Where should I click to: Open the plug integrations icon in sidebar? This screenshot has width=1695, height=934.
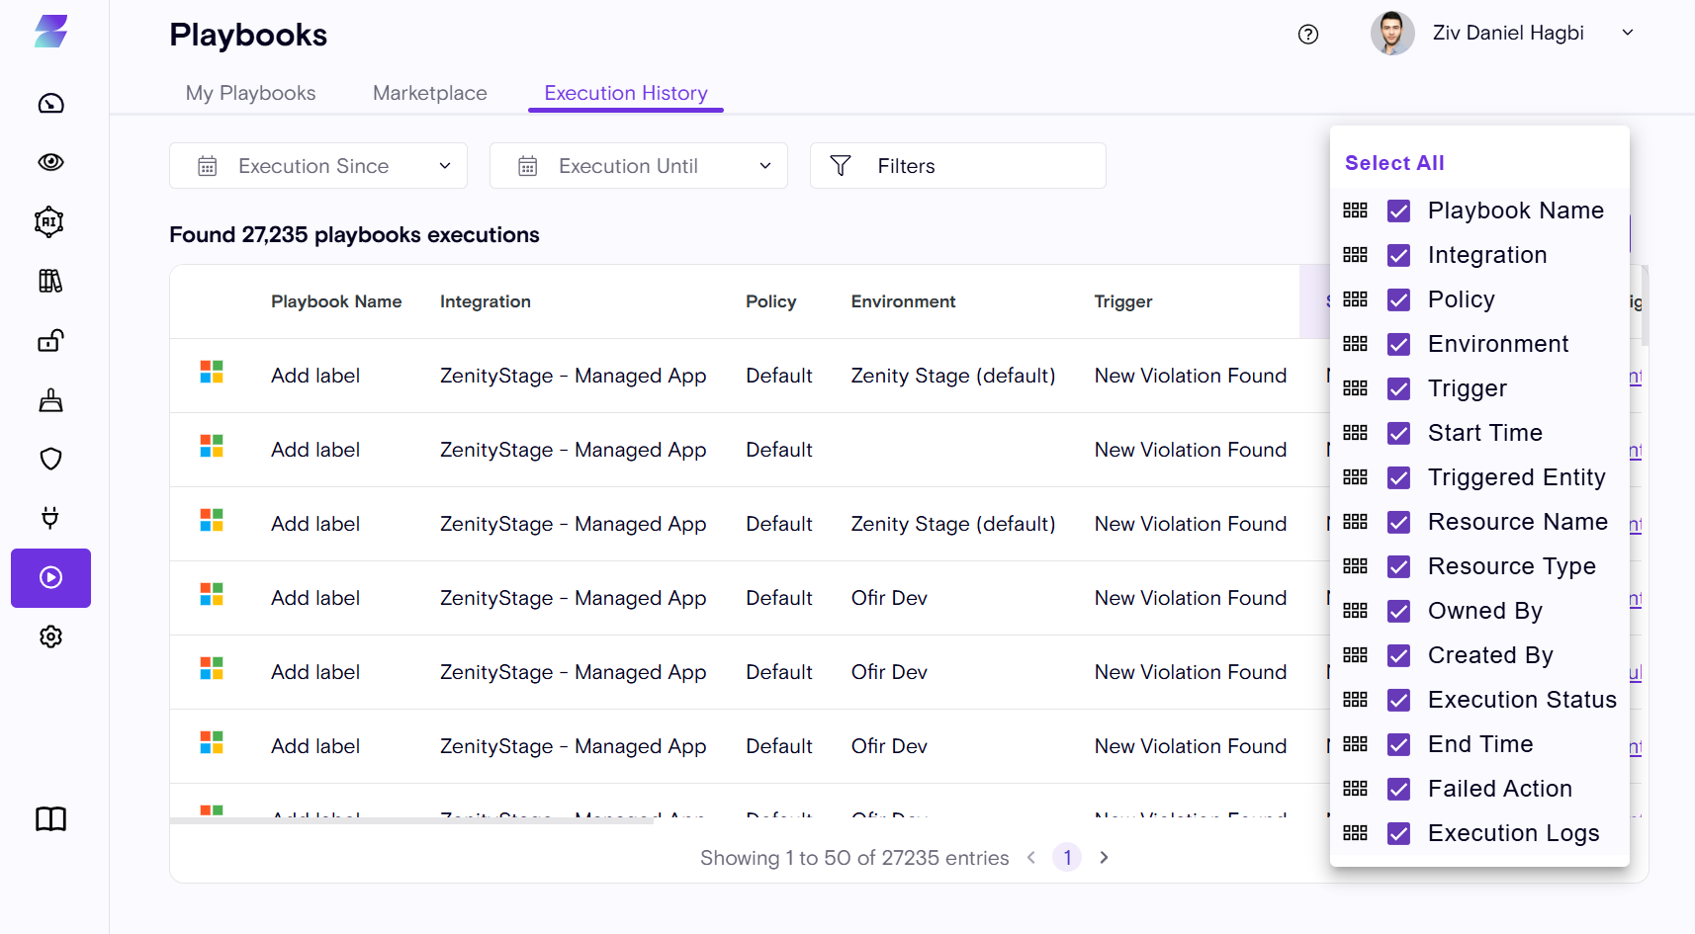50,517
